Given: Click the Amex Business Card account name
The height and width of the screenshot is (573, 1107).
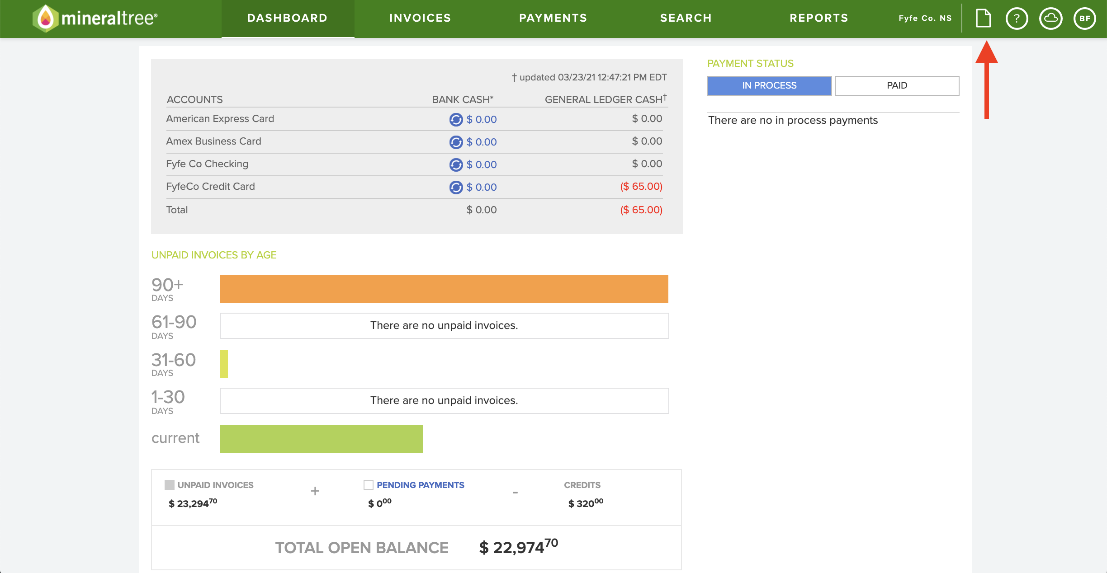Looking at the screenshot, I should tap(213, 141).
